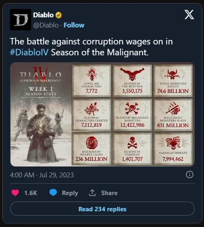
Task: Click the Share label
Action: [109, 193]
